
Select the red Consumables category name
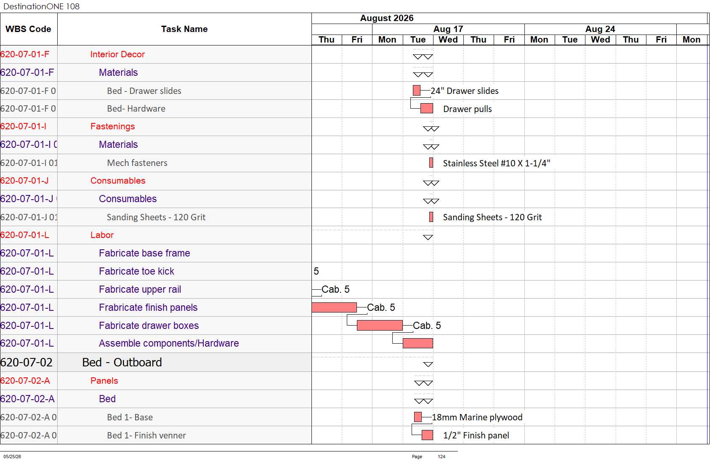tap(118, 181)
